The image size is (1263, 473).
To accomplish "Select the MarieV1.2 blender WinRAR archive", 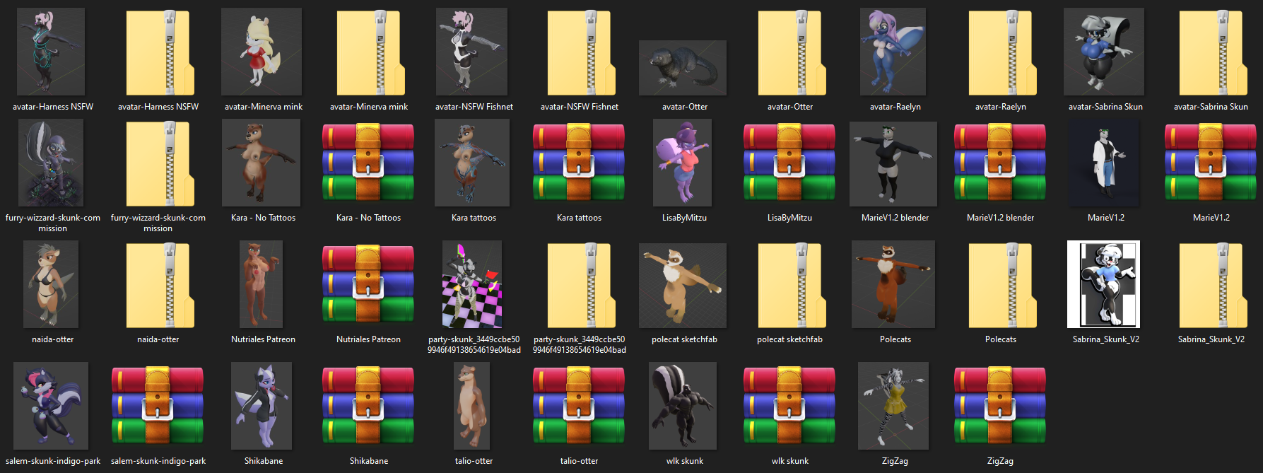I will tap(1000, 163).
